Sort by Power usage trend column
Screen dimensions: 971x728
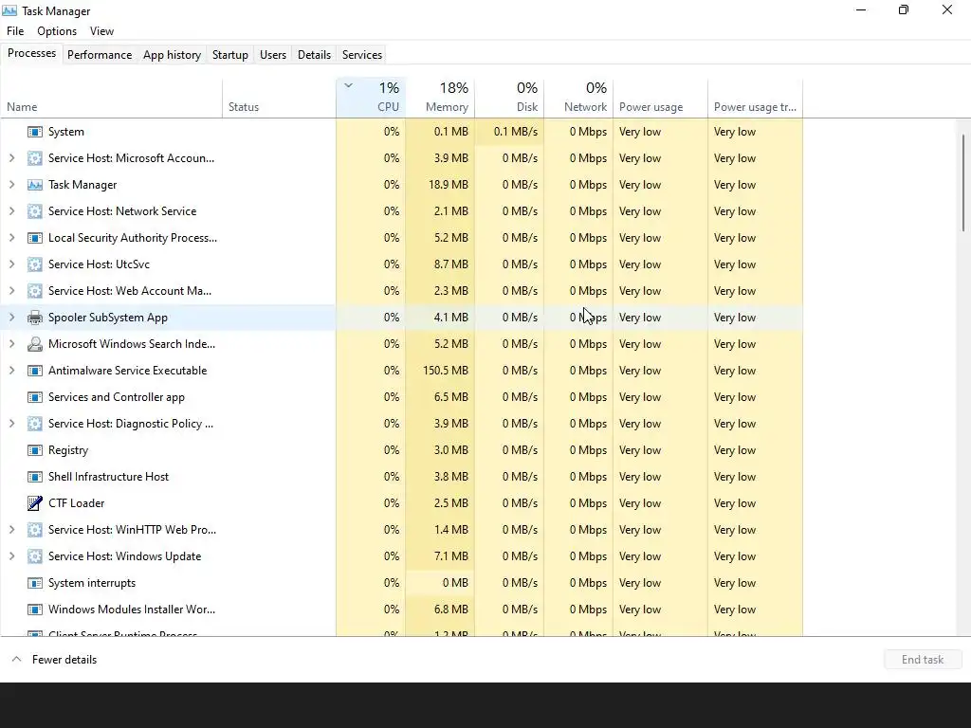tap(756, 98)
